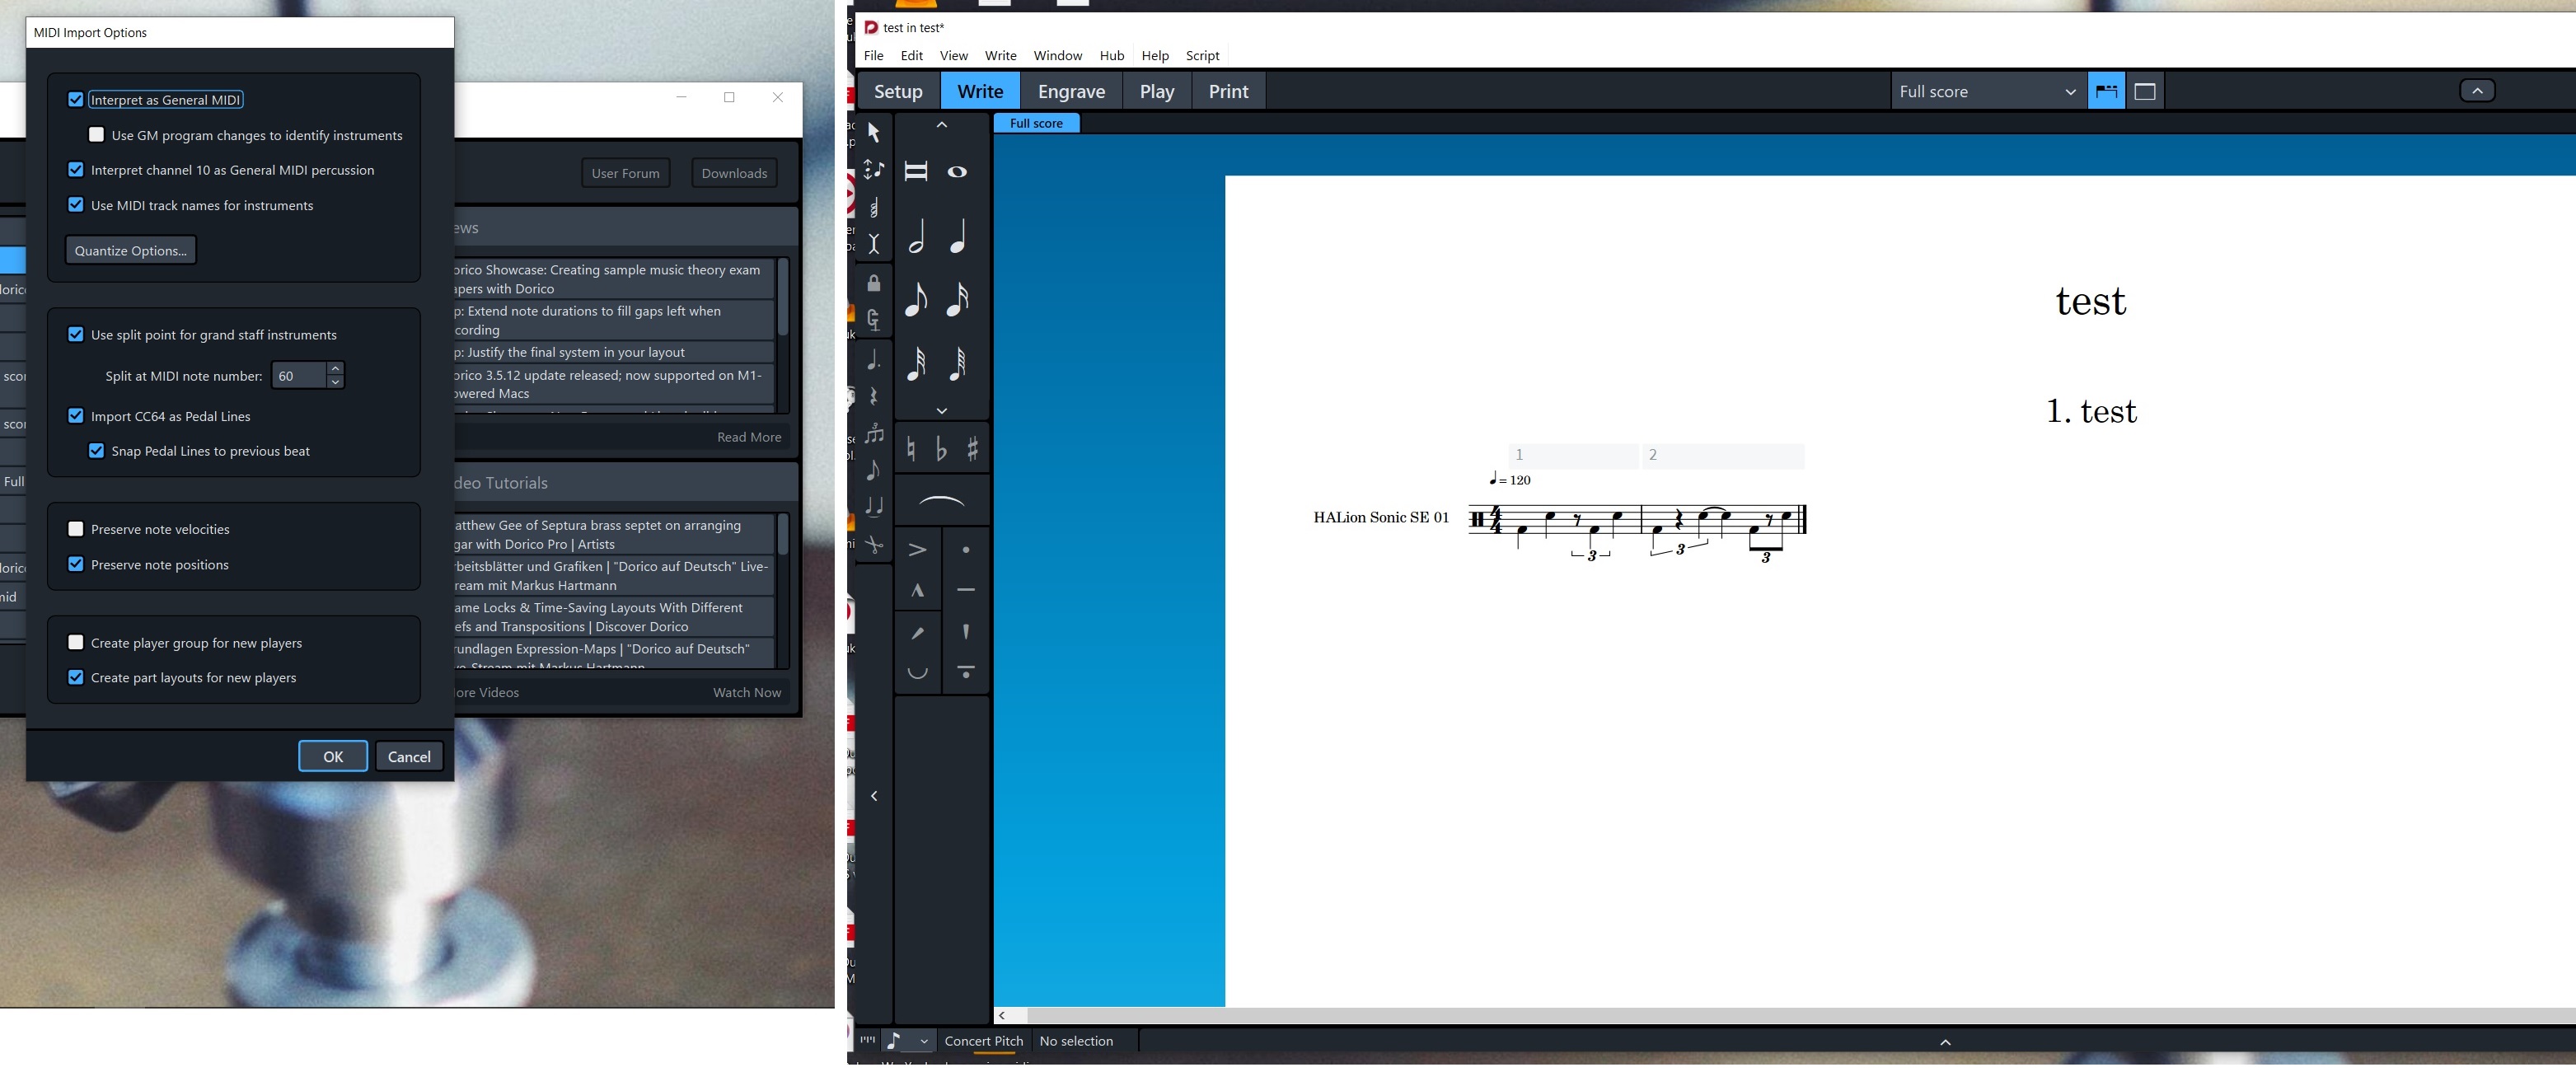Uncheck Import CC64 as Pedal Lines
Image resolution: width=2576 pixels, height=1086 pixels.
(76, 416)
